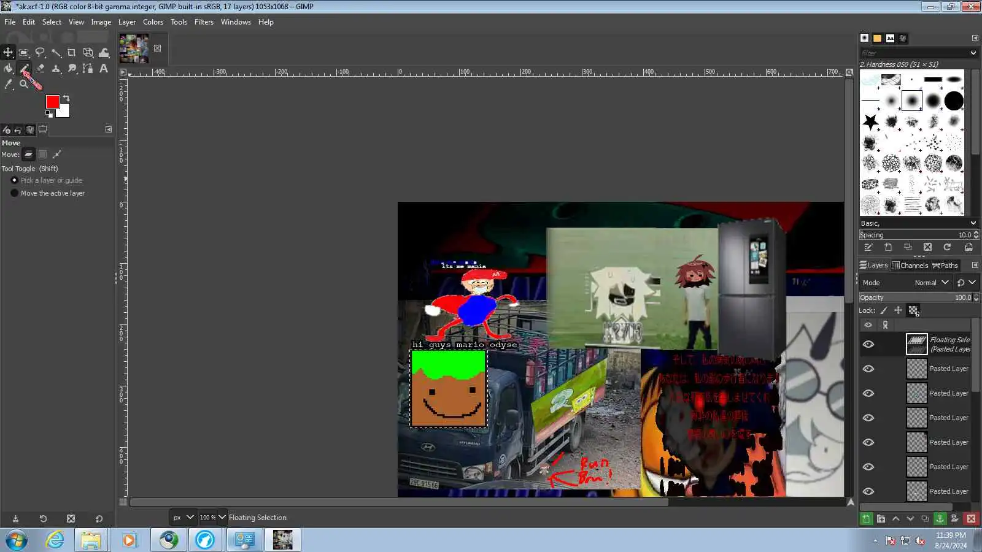Toggle lock position and size
This screenshot has width=982, height=552.
(898, 310)
